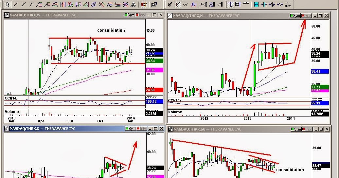Click the 55.11 CCI value in monthly chart
The width and height of the screenshot is (339, 178).
(320, 103)
